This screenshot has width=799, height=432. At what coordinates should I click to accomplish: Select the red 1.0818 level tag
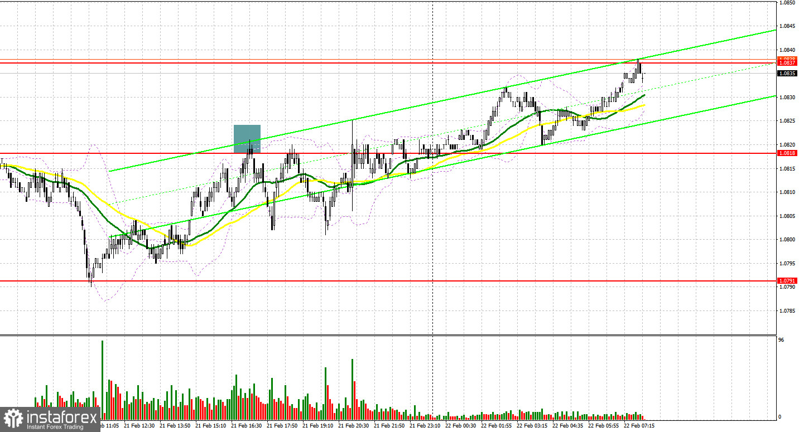pyautogui.click(x=787, y=153)
